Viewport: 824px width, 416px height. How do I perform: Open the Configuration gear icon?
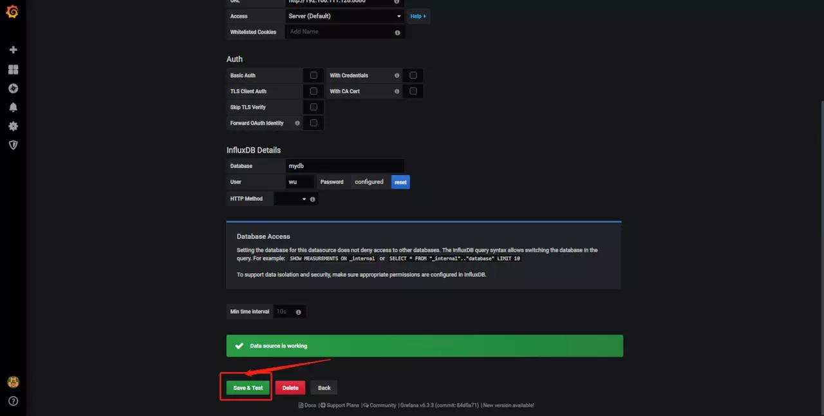pos(13,126)
